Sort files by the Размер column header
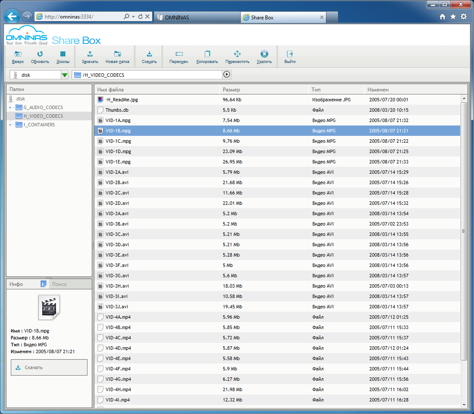This screenshot has height=414, width=474. click(x=231, y=90)
